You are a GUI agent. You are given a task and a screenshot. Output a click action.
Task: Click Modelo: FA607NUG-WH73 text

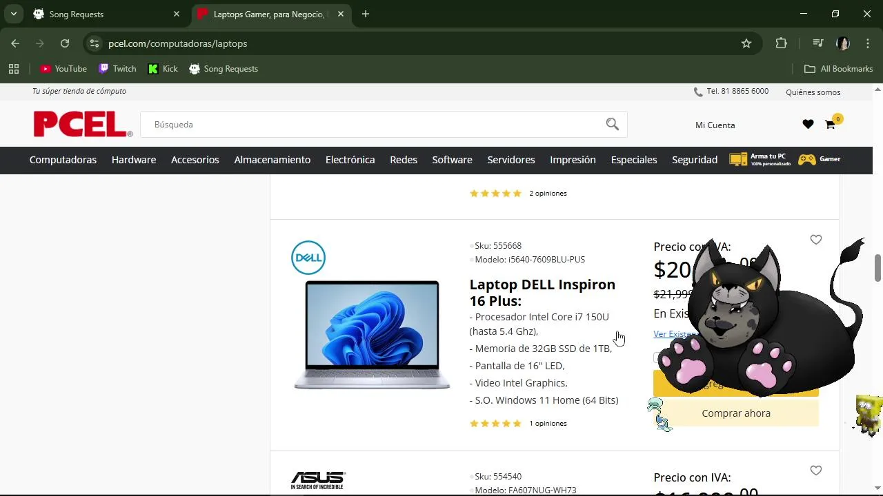526,490
